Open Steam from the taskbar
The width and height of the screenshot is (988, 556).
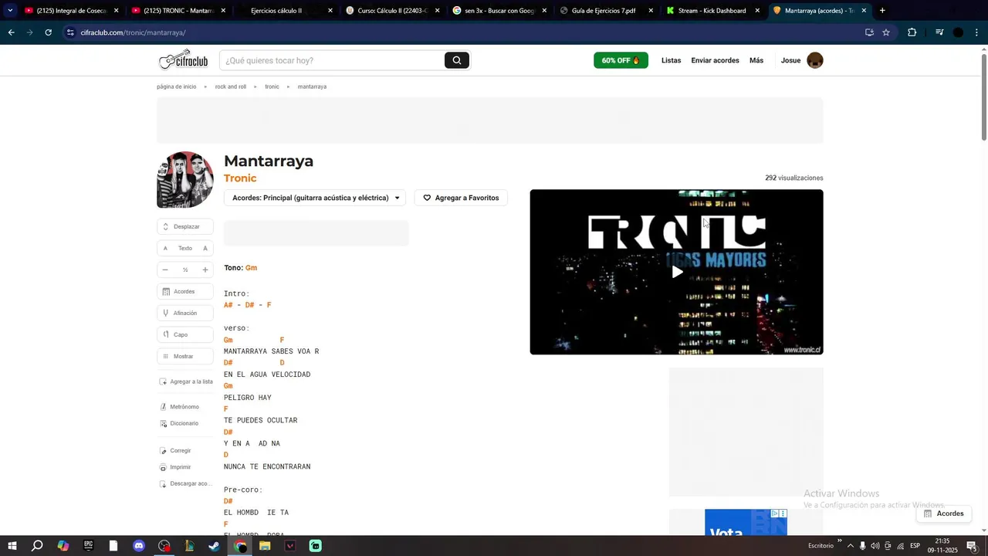pyautogui.click(x=215, y=546)
